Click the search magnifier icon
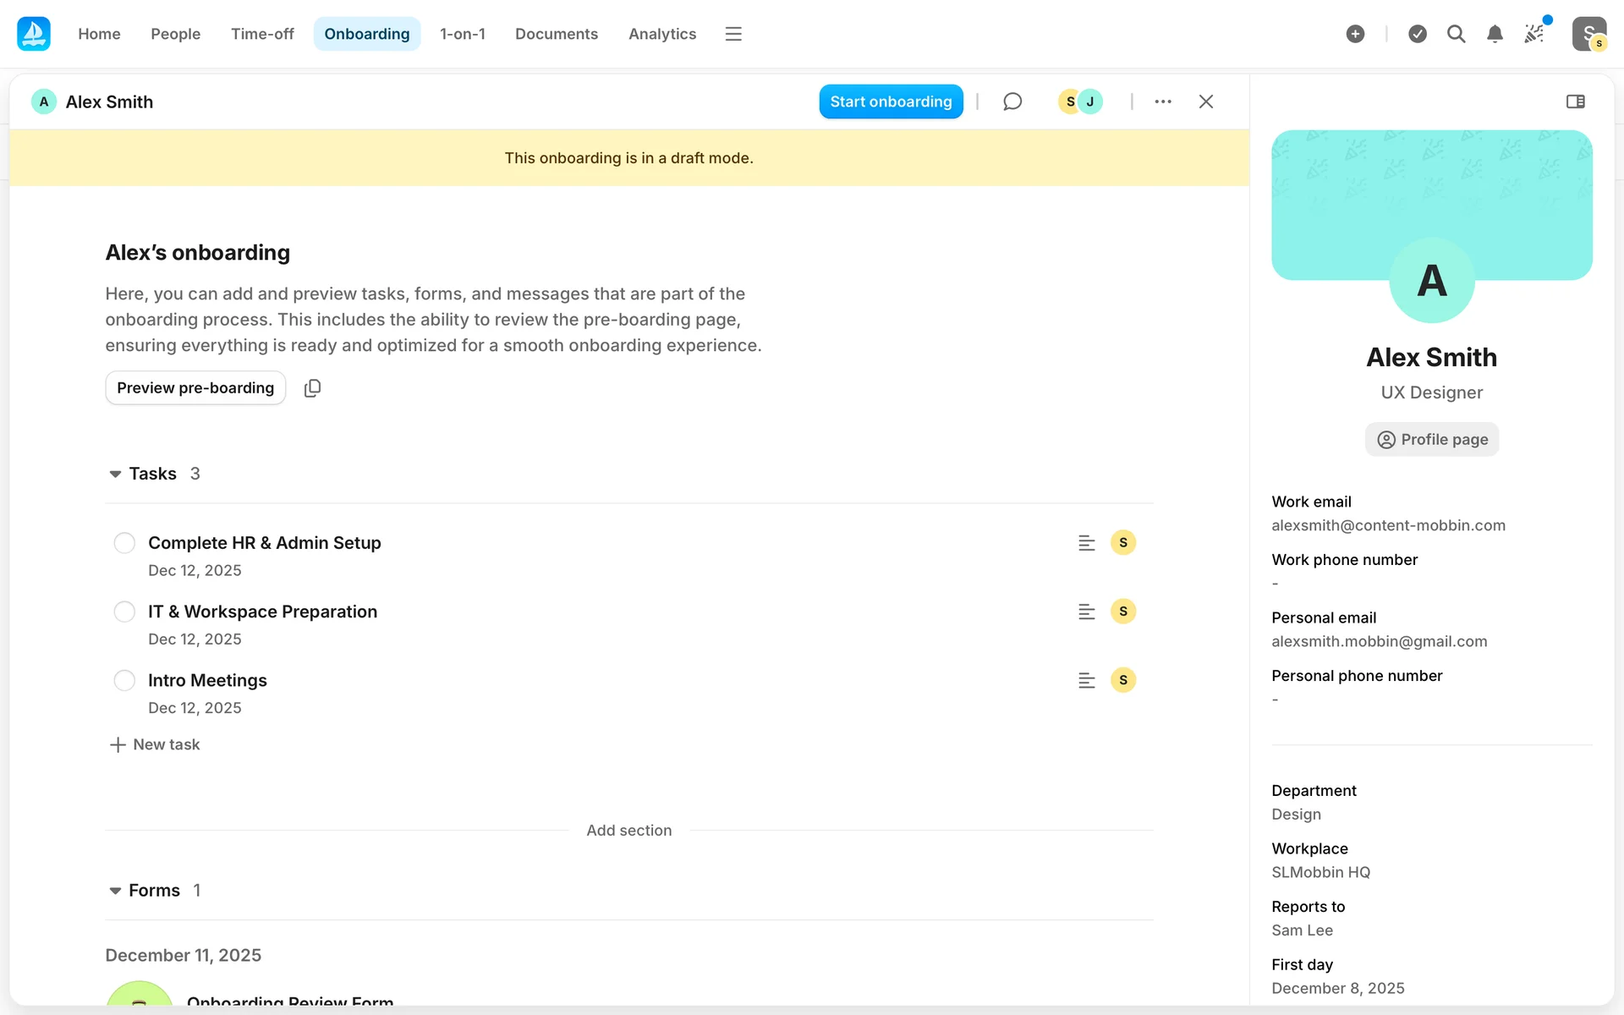This screenshot has width=1624, height=1015. [x=1456, y=34]
